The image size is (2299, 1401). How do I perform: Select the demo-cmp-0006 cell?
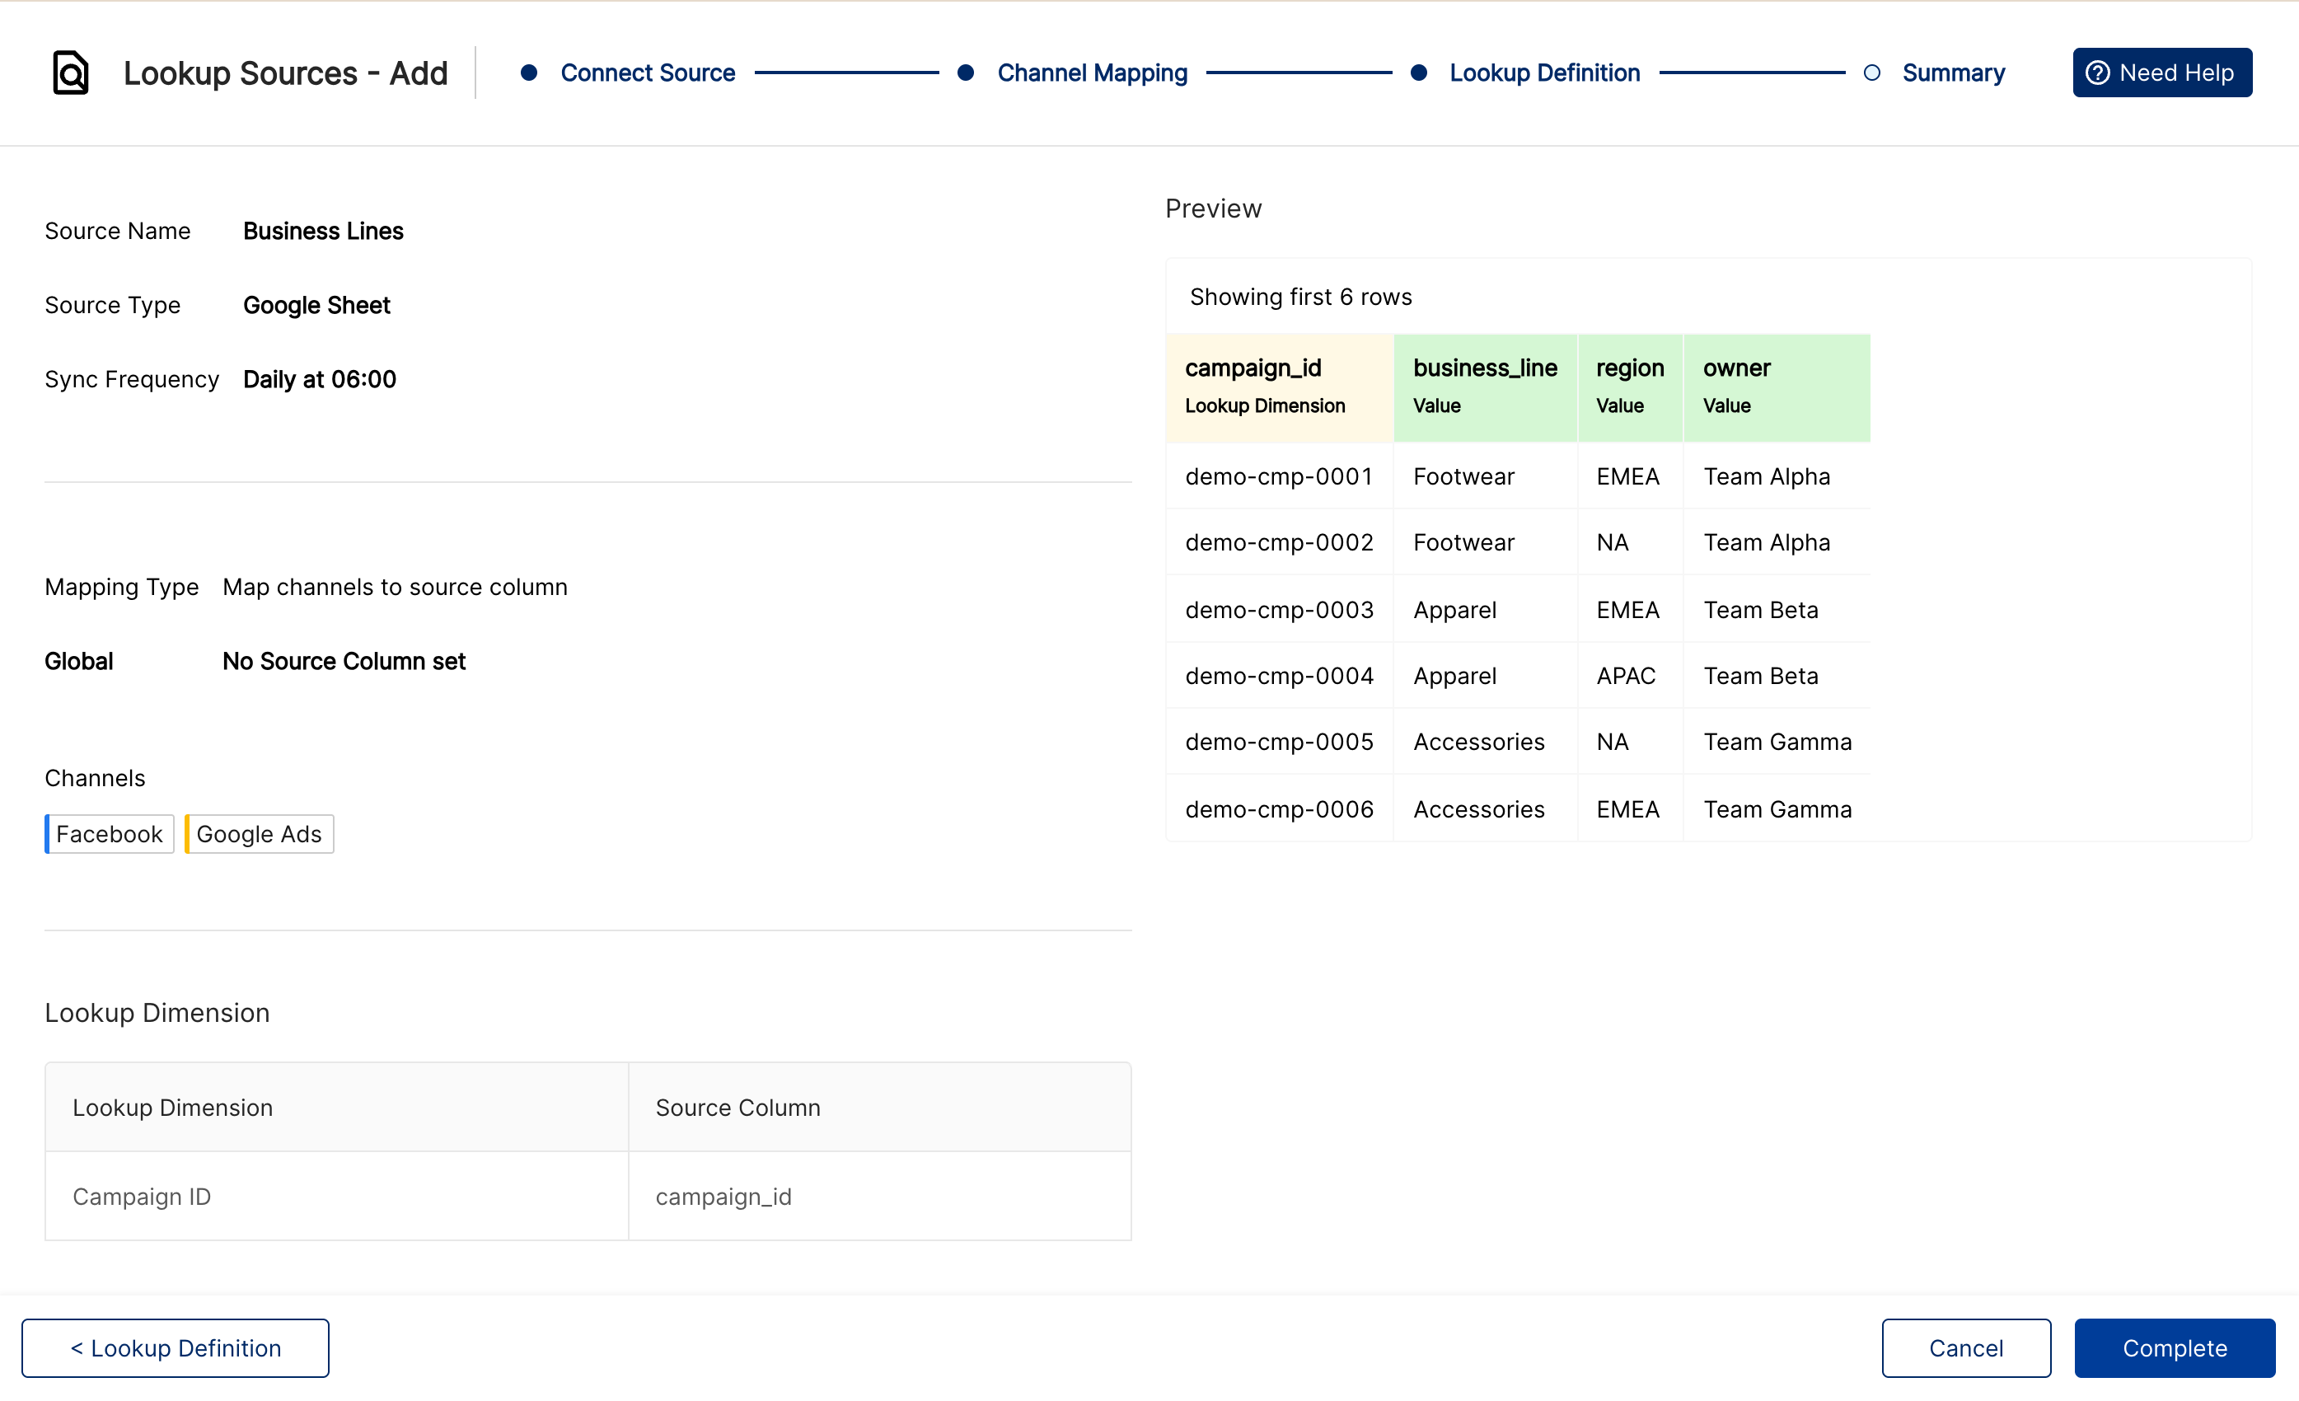pyautogui.click(x=1279, y=809)
